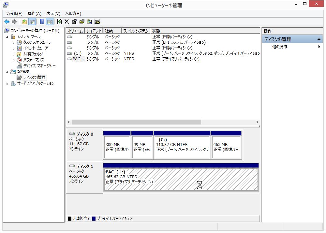326x233 pixels.
Task: Select the タスク スケジューラ clock icon
Action: coord(19,42)
